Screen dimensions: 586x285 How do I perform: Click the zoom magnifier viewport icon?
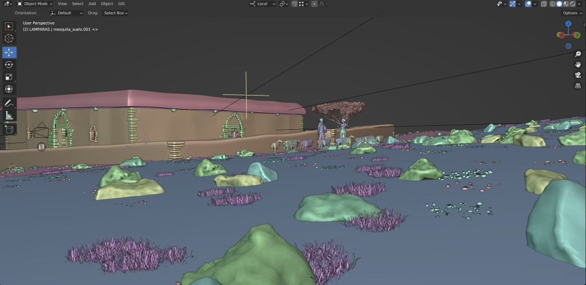578,54
